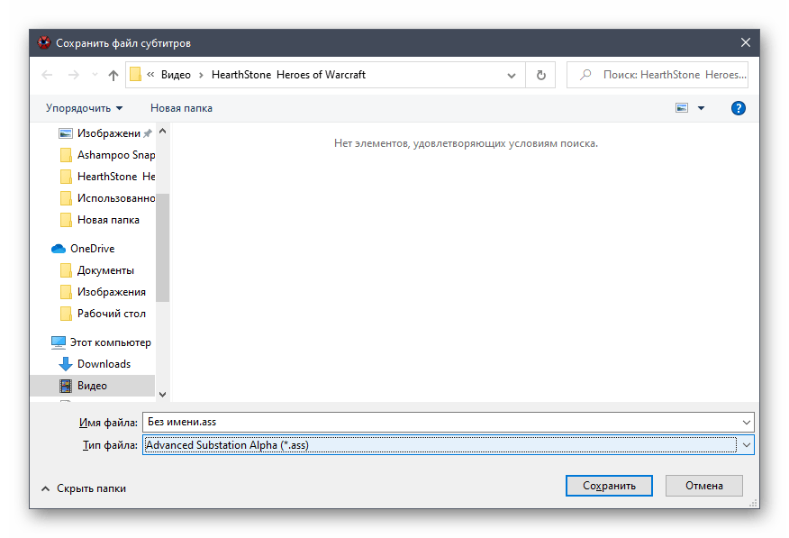The image size is (789, 538).
Task: Click the folder icon in address bar
Action: (x=135, y=75)
